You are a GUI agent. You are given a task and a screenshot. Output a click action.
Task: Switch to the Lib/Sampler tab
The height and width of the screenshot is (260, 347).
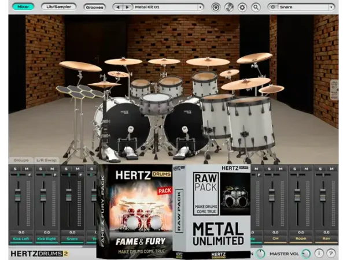(x=58, y=7)
